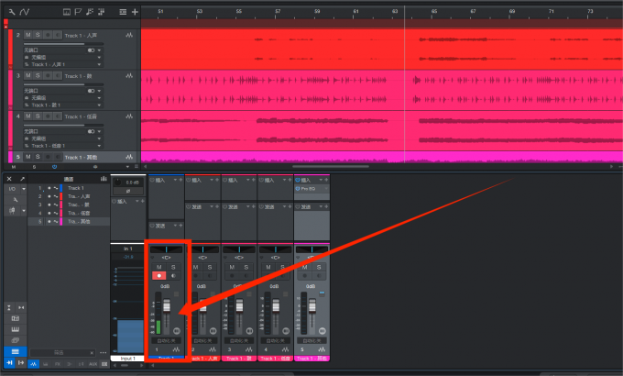Click the I/O button in mixer sidebar
The image size is (623, 376).
point(12,189)
